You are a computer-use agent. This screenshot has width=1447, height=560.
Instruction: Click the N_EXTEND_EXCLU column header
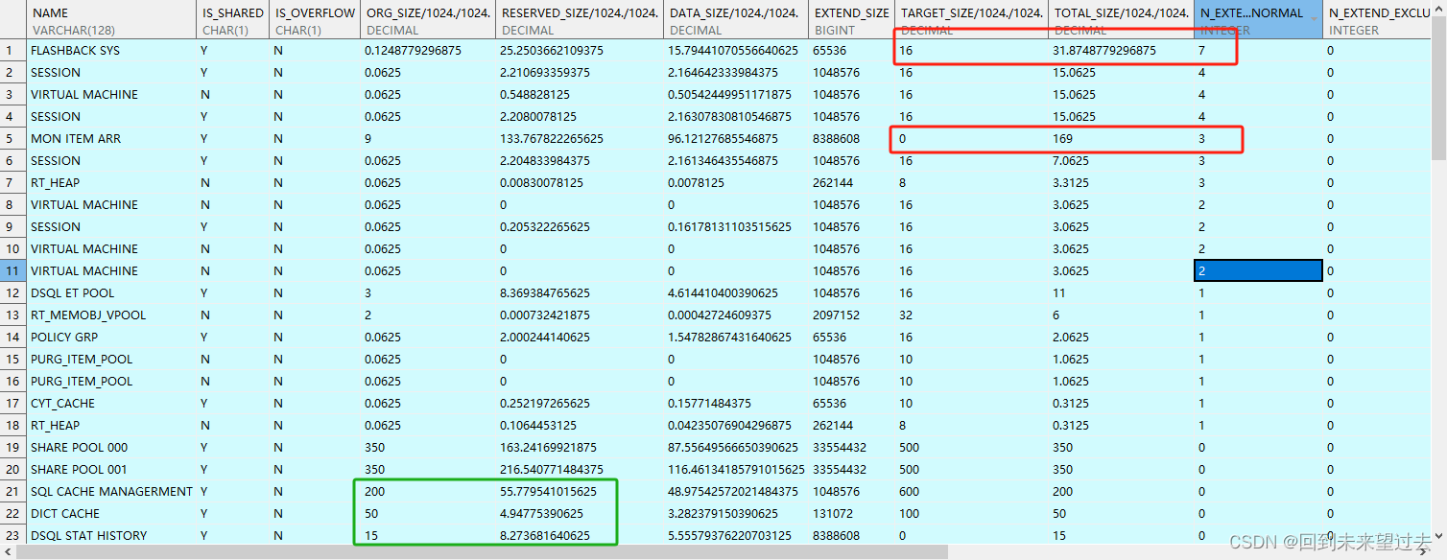[1377, 21]
